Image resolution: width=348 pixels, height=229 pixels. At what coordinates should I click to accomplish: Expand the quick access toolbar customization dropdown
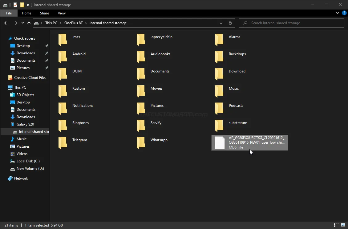pyautogui.click(x=27, y=5)
